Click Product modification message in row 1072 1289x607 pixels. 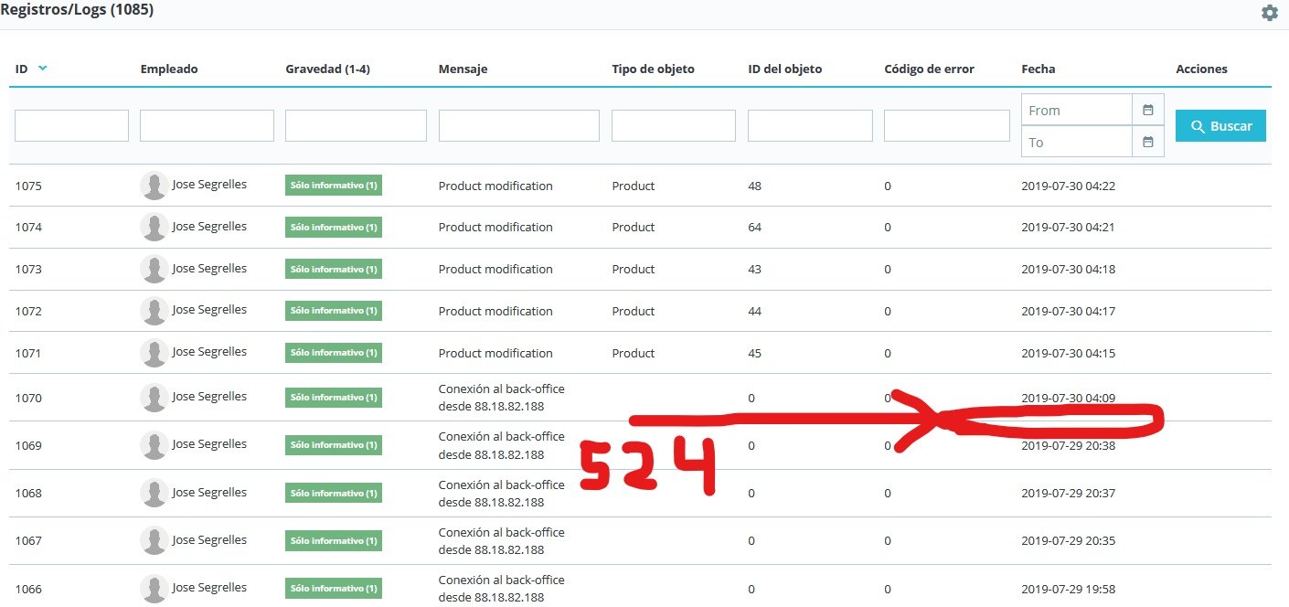click(x=495, y=311)
